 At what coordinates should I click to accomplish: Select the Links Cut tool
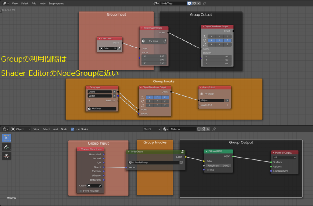pyautogui.click(x=7, y=156)
